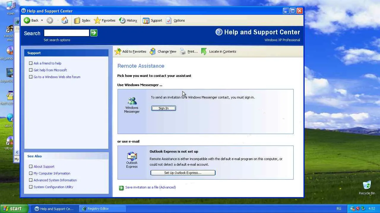This screenshot has width=380, height=213.
Task: Click the 'Outlook Express is not set up' text
Action: (174, 151)
